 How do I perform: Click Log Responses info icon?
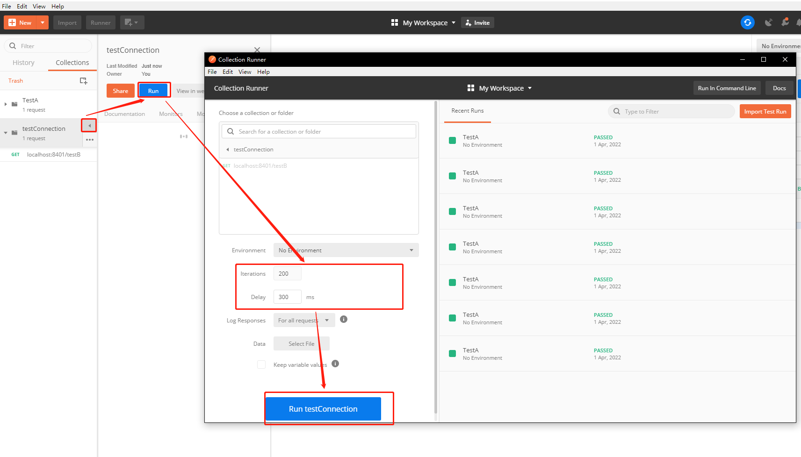click(x=344, y=319)
